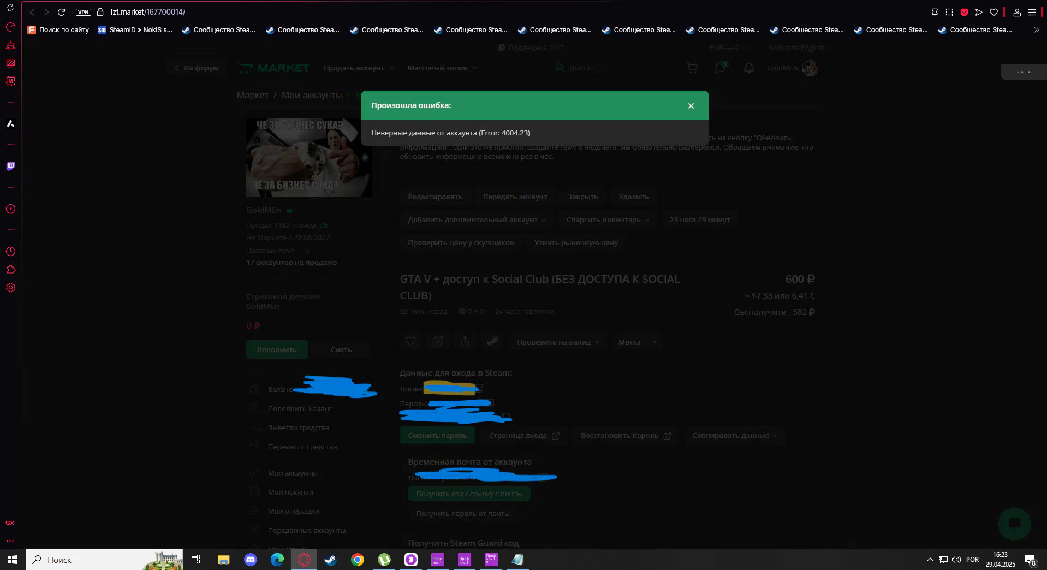Click the GX logo in sidebar
This screenshot has height=570, width=1047.
pos(10,522)
